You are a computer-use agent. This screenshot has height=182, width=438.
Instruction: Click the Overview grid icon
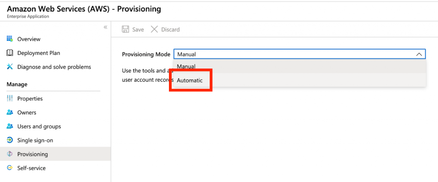point(10,39)
